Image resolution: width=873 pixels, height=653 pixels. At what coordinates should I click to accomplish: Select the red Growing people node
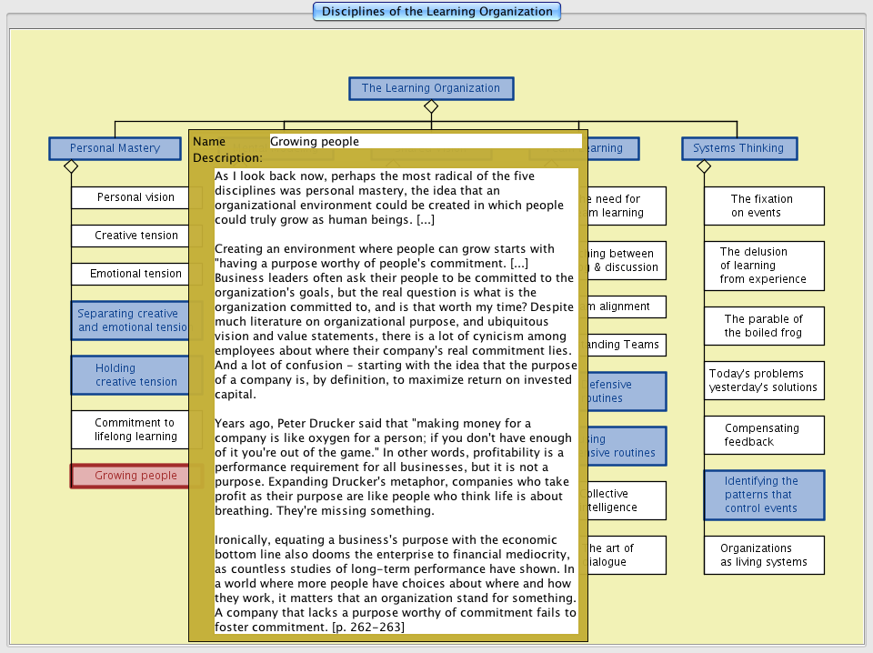click(130, 476)
